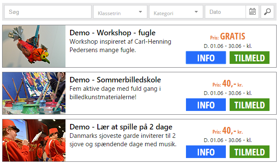Click the magnifying glass search icon
Screen dimensions: 280x166
pyautogui.click(x=267, y=12)
